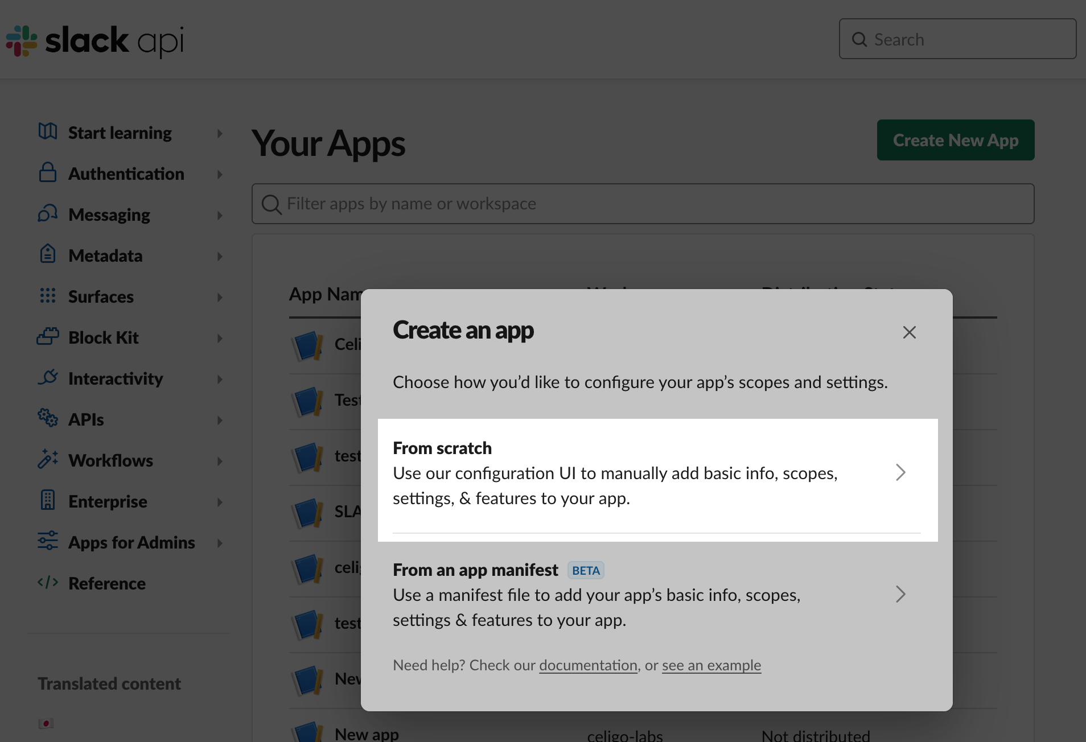Click the Reference code icon in sidebar
The height and width of the screenshot is (742, 1086).
(48, 583)
